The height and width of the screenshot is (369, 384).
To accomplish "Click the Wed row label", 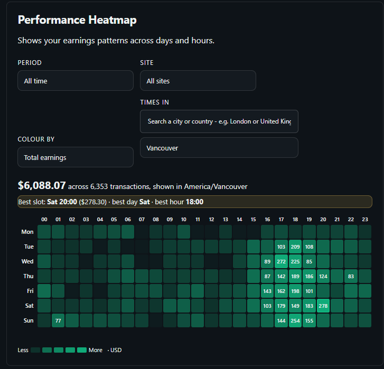I will click(x=27, y=261).
